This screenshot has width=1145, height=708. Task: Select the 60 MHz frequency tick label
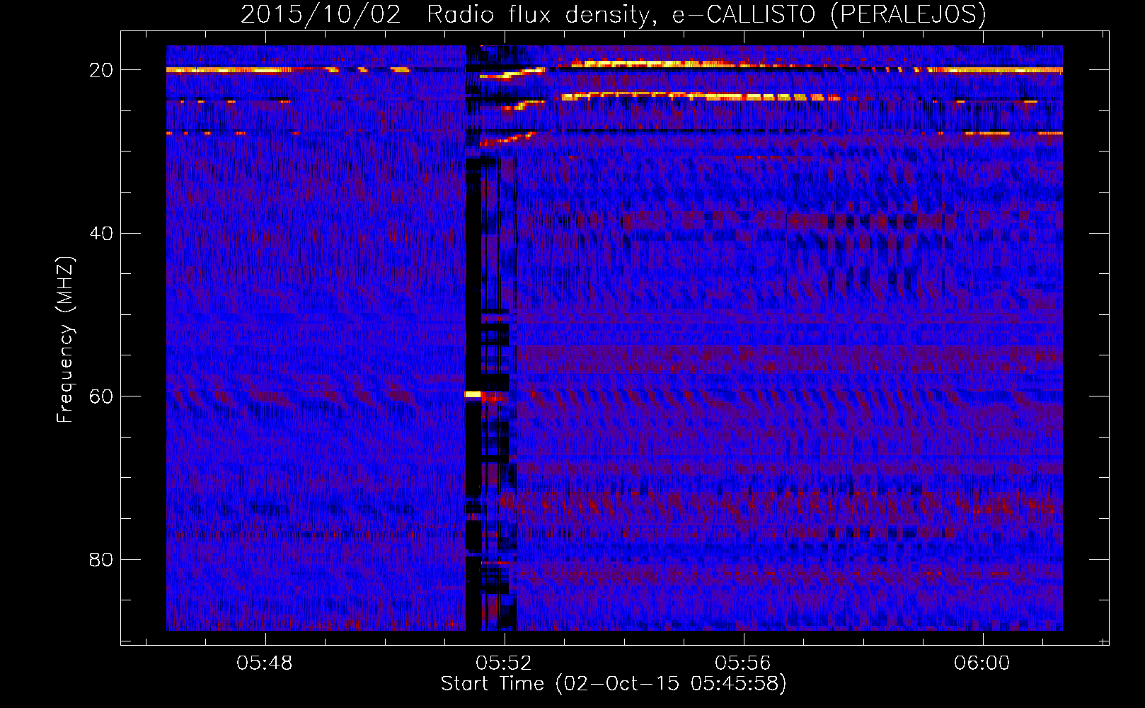(x=101, y=396)
